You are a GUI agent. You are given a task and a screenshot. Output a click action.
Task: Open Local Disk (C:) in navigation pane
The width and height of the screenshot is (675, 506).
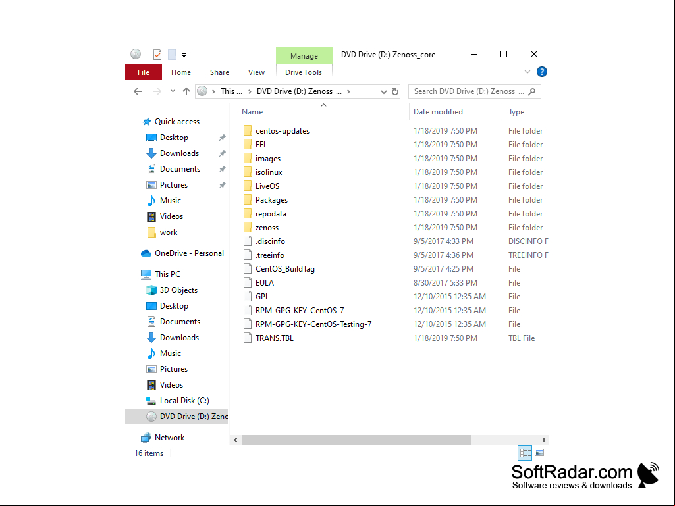click(184, 401)
